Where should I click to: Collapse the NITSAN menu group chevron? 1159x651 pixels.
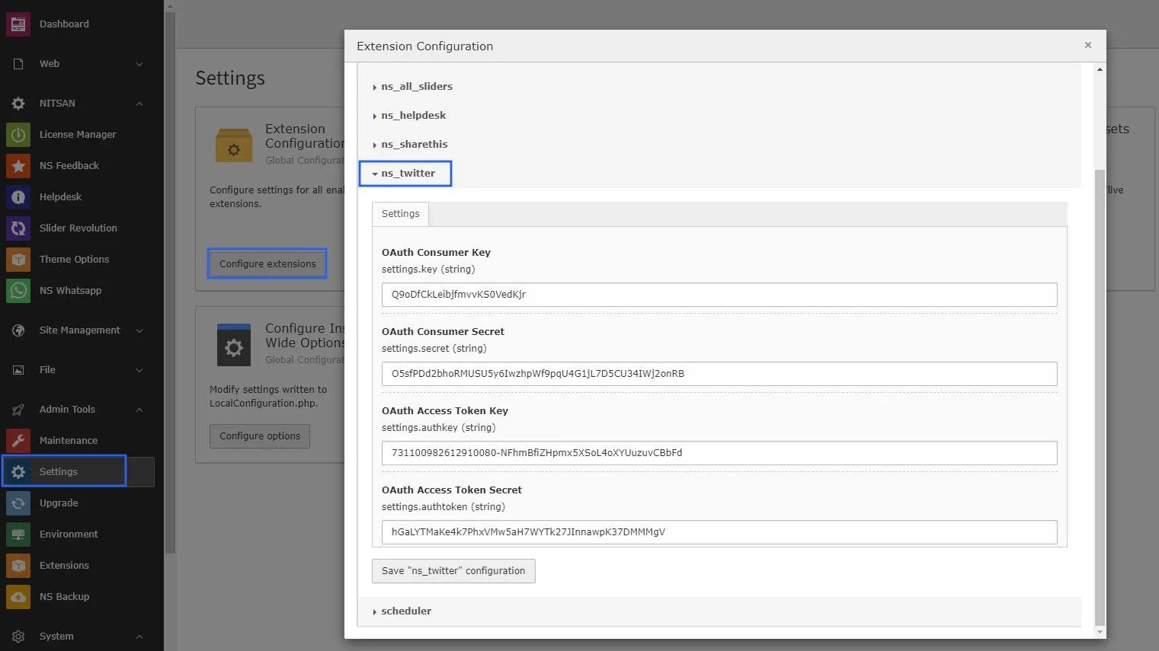coord(139,104)
